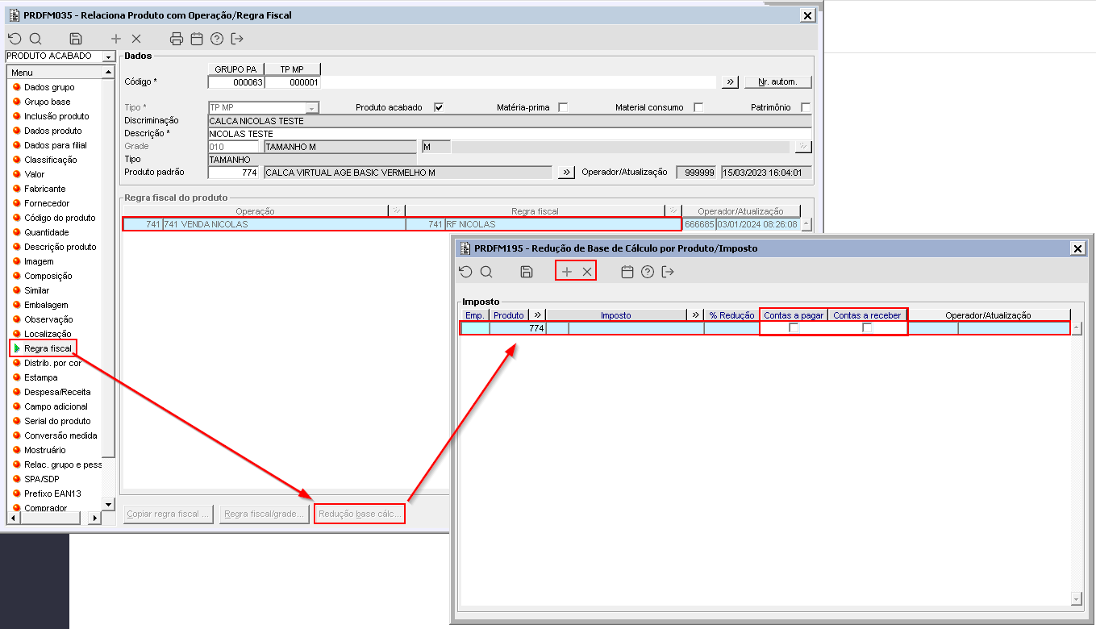Click the Produto cell with 774 in PRDFM195

click(x=518, y=328)
